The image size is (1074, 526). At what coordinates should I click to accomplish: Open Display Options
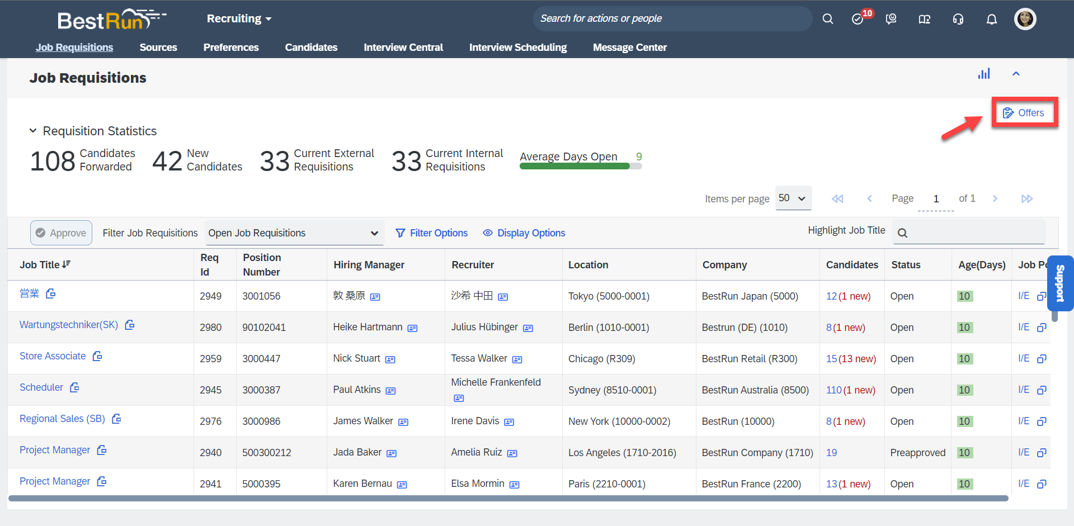pos(524,233)
